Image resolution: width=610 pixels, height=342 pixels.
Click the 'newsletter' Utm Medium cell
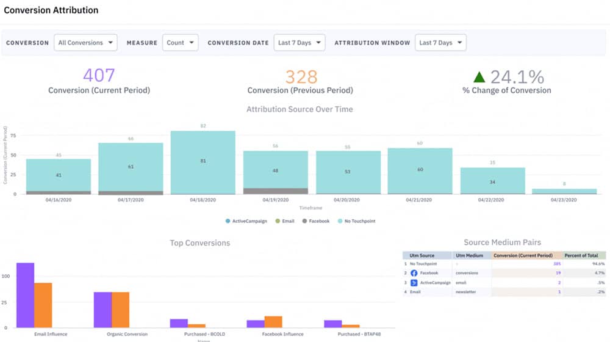(x=465, y=292)
